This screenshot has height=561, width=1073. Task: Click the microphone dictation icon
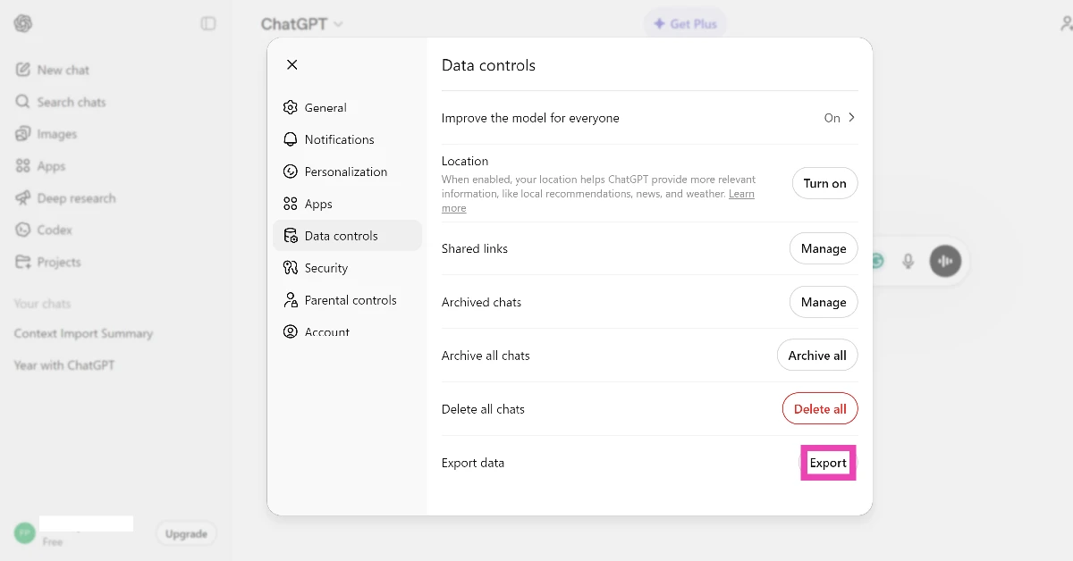pyautogui.click(x=908, y=261)
